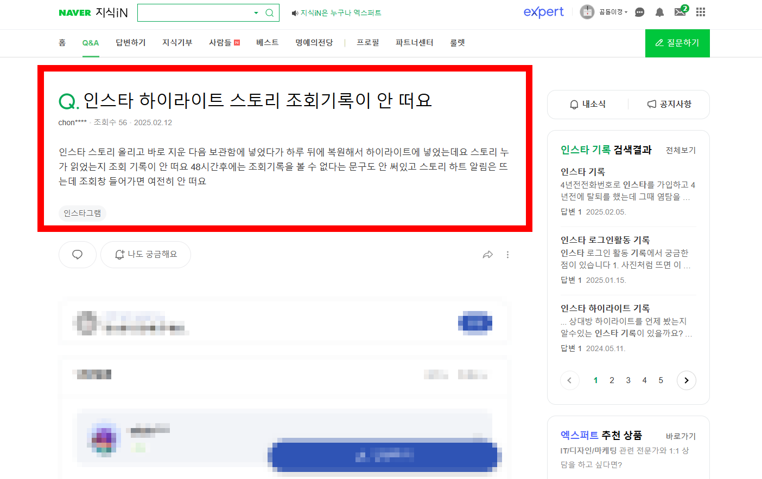This screenshot has height=479, width=762.
Task: Click the search magnifier icon
Action: (269, 13)
